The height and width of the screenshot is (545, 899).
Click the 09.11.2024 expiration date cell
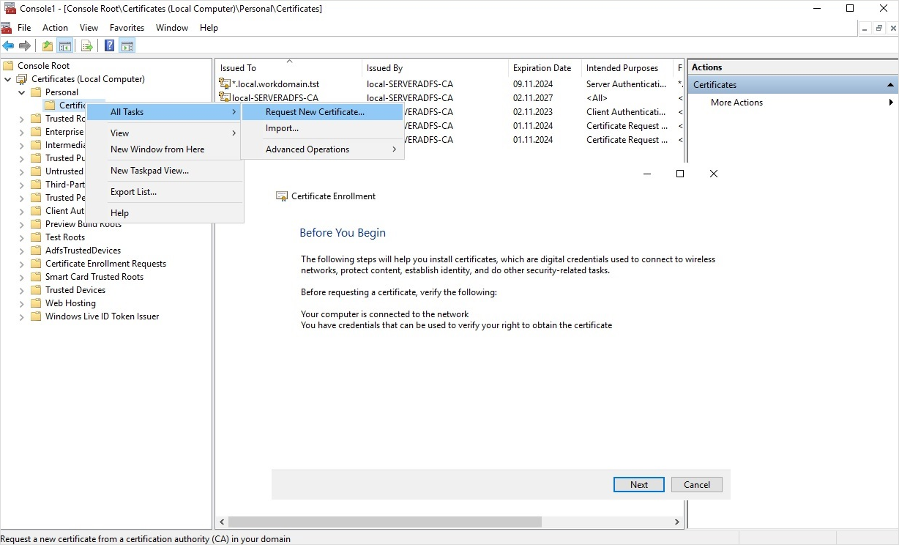pyautogui.click(x=533, y=84)
